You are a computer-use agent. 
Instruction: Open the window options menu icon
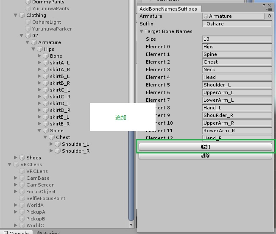[269, 9]
